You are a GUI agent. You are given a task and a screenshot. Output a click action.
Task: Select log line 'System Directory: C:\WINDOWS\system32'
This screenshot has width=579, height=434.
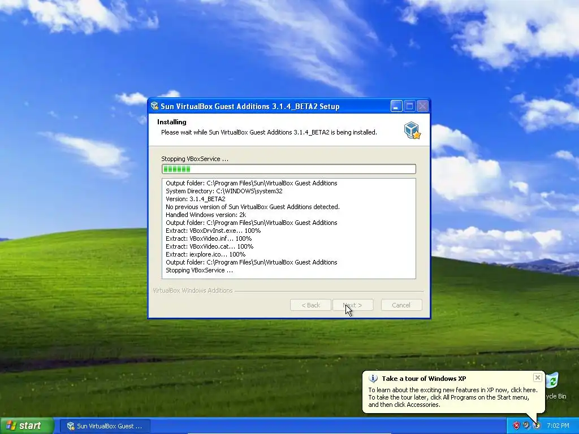[224, 191]
